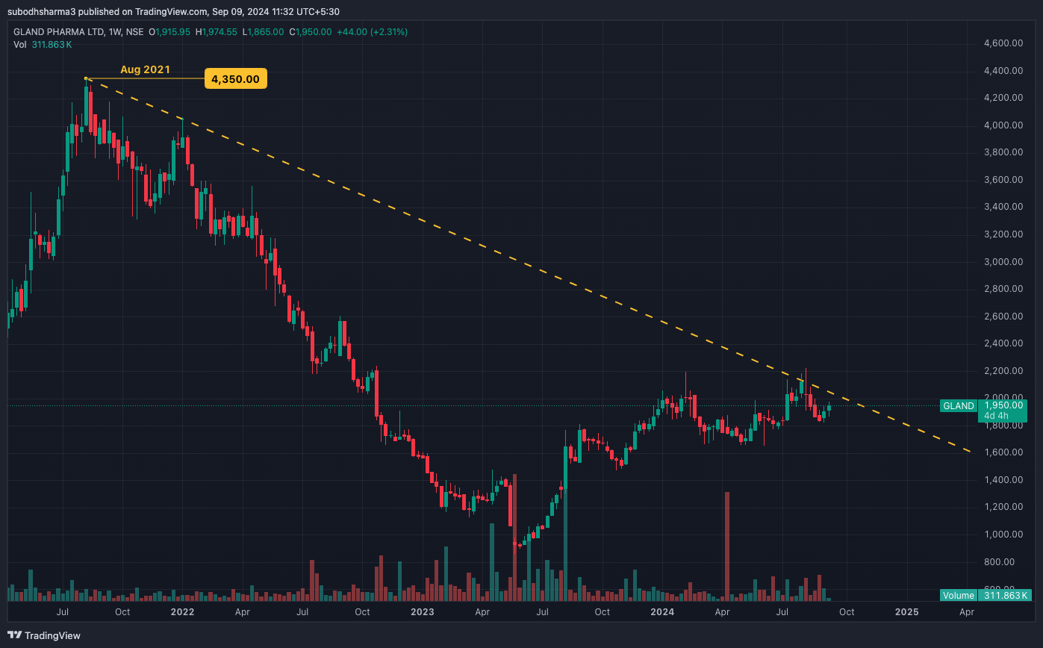1043x648 pixels.
Task: Click the 2023 label on time axis
Action: pyautogui.click(x=423, y=612)
